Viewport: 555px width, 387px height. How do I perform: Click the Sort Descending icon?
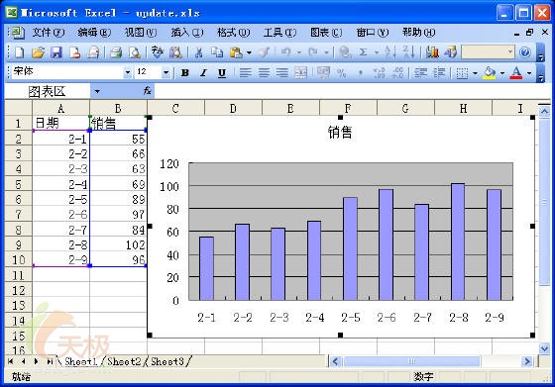point(408,52)
